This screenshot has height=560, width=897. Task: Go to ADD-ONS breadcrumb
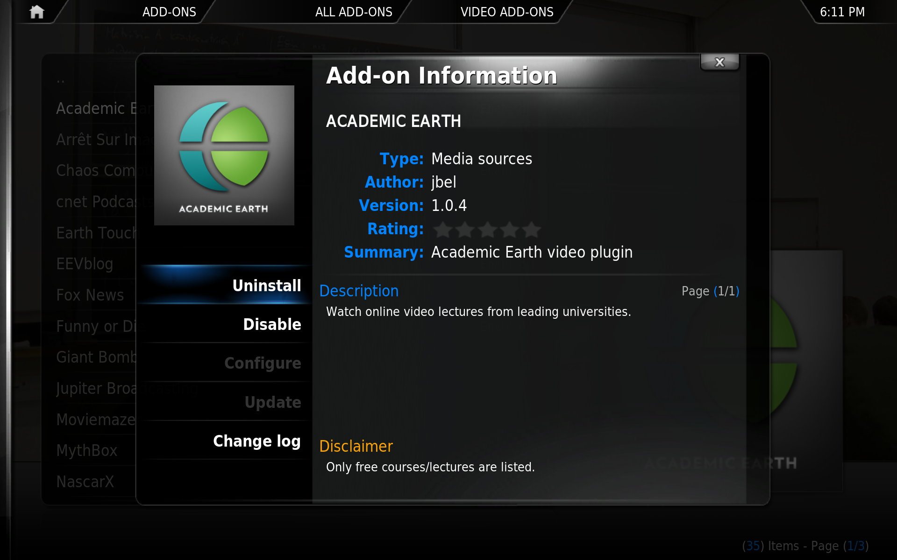(x=169, y=12)
